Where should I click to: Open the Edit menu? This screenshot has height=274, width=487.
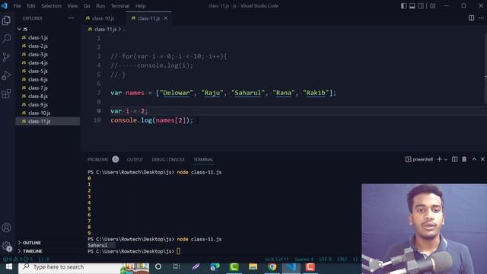[31, 6]
